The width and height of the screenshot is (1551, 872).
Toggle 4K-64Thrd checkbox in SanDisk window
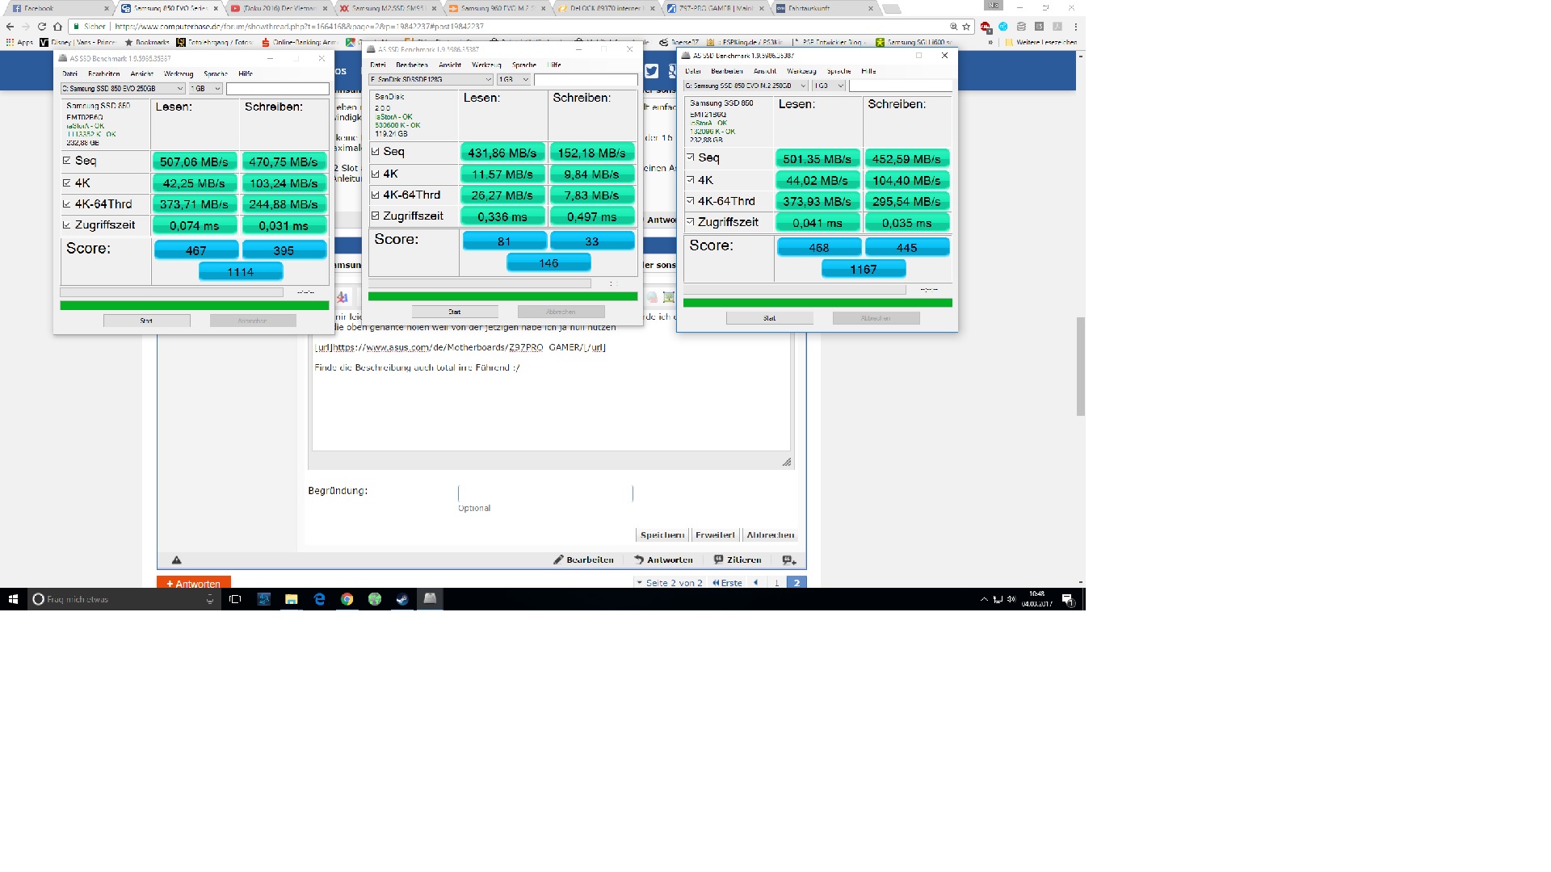coord(376,195)
